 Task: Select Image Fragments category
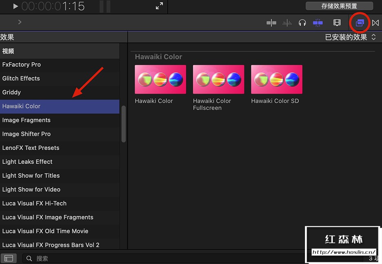60,120
